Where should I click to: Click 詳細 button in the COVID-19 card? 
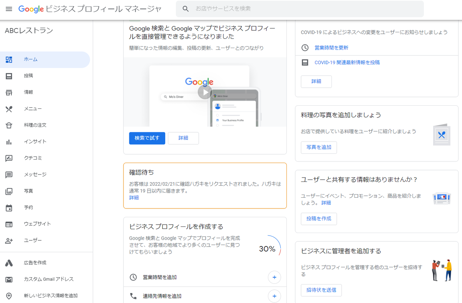316,82
